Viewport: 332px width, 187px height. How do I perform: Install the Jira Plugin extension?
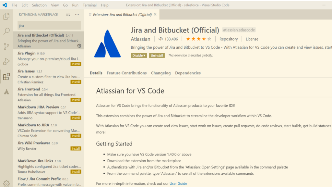(x=76, y=64)
